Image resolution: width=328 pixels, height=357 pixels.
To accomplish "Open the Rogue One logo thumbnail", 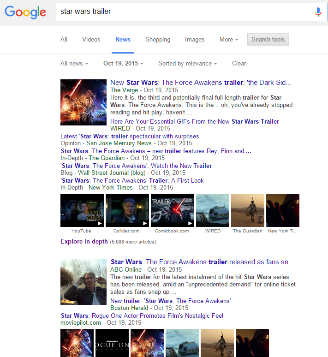I will point(112,343).
